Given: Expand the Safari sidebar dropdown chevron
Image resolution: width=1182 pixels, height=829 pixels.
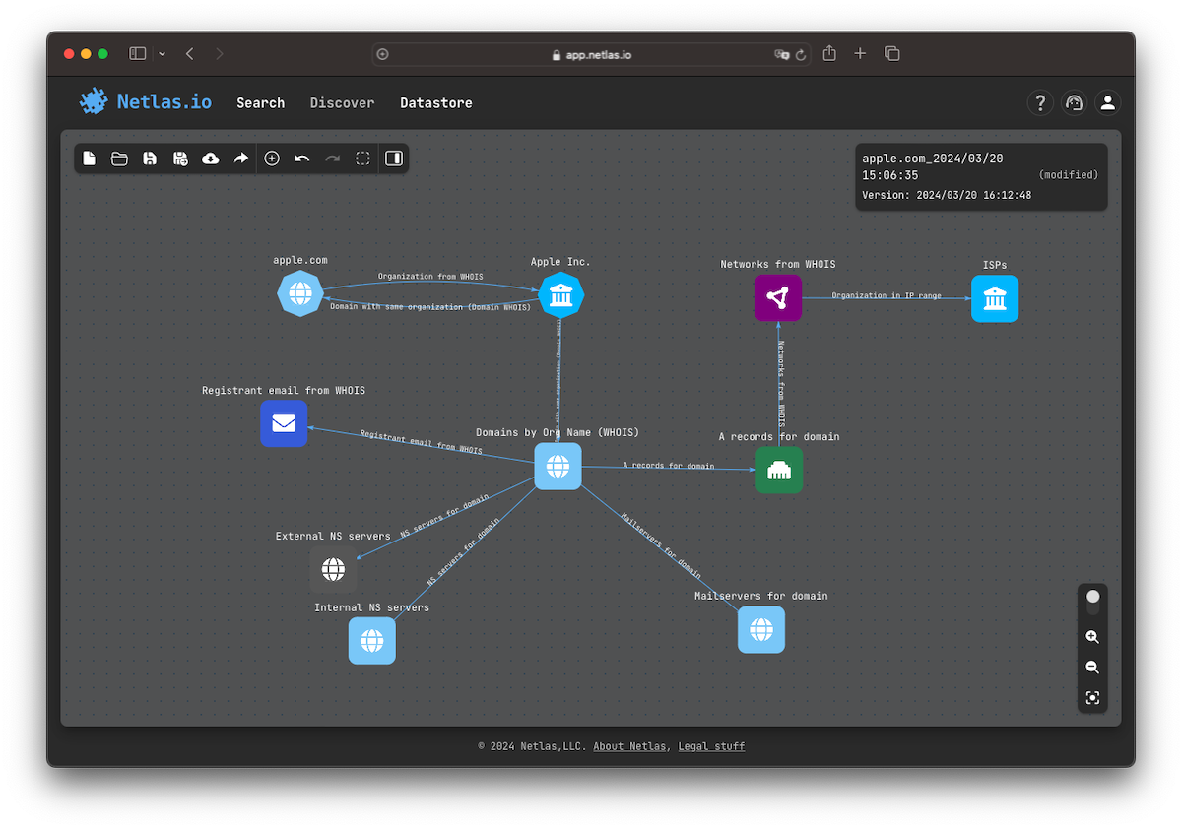Looking at the screenshot, I should tap(162, 54).
